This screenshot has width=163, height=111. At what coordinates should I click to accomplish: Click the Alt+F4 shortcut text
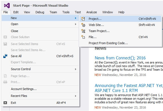(61, 103)
